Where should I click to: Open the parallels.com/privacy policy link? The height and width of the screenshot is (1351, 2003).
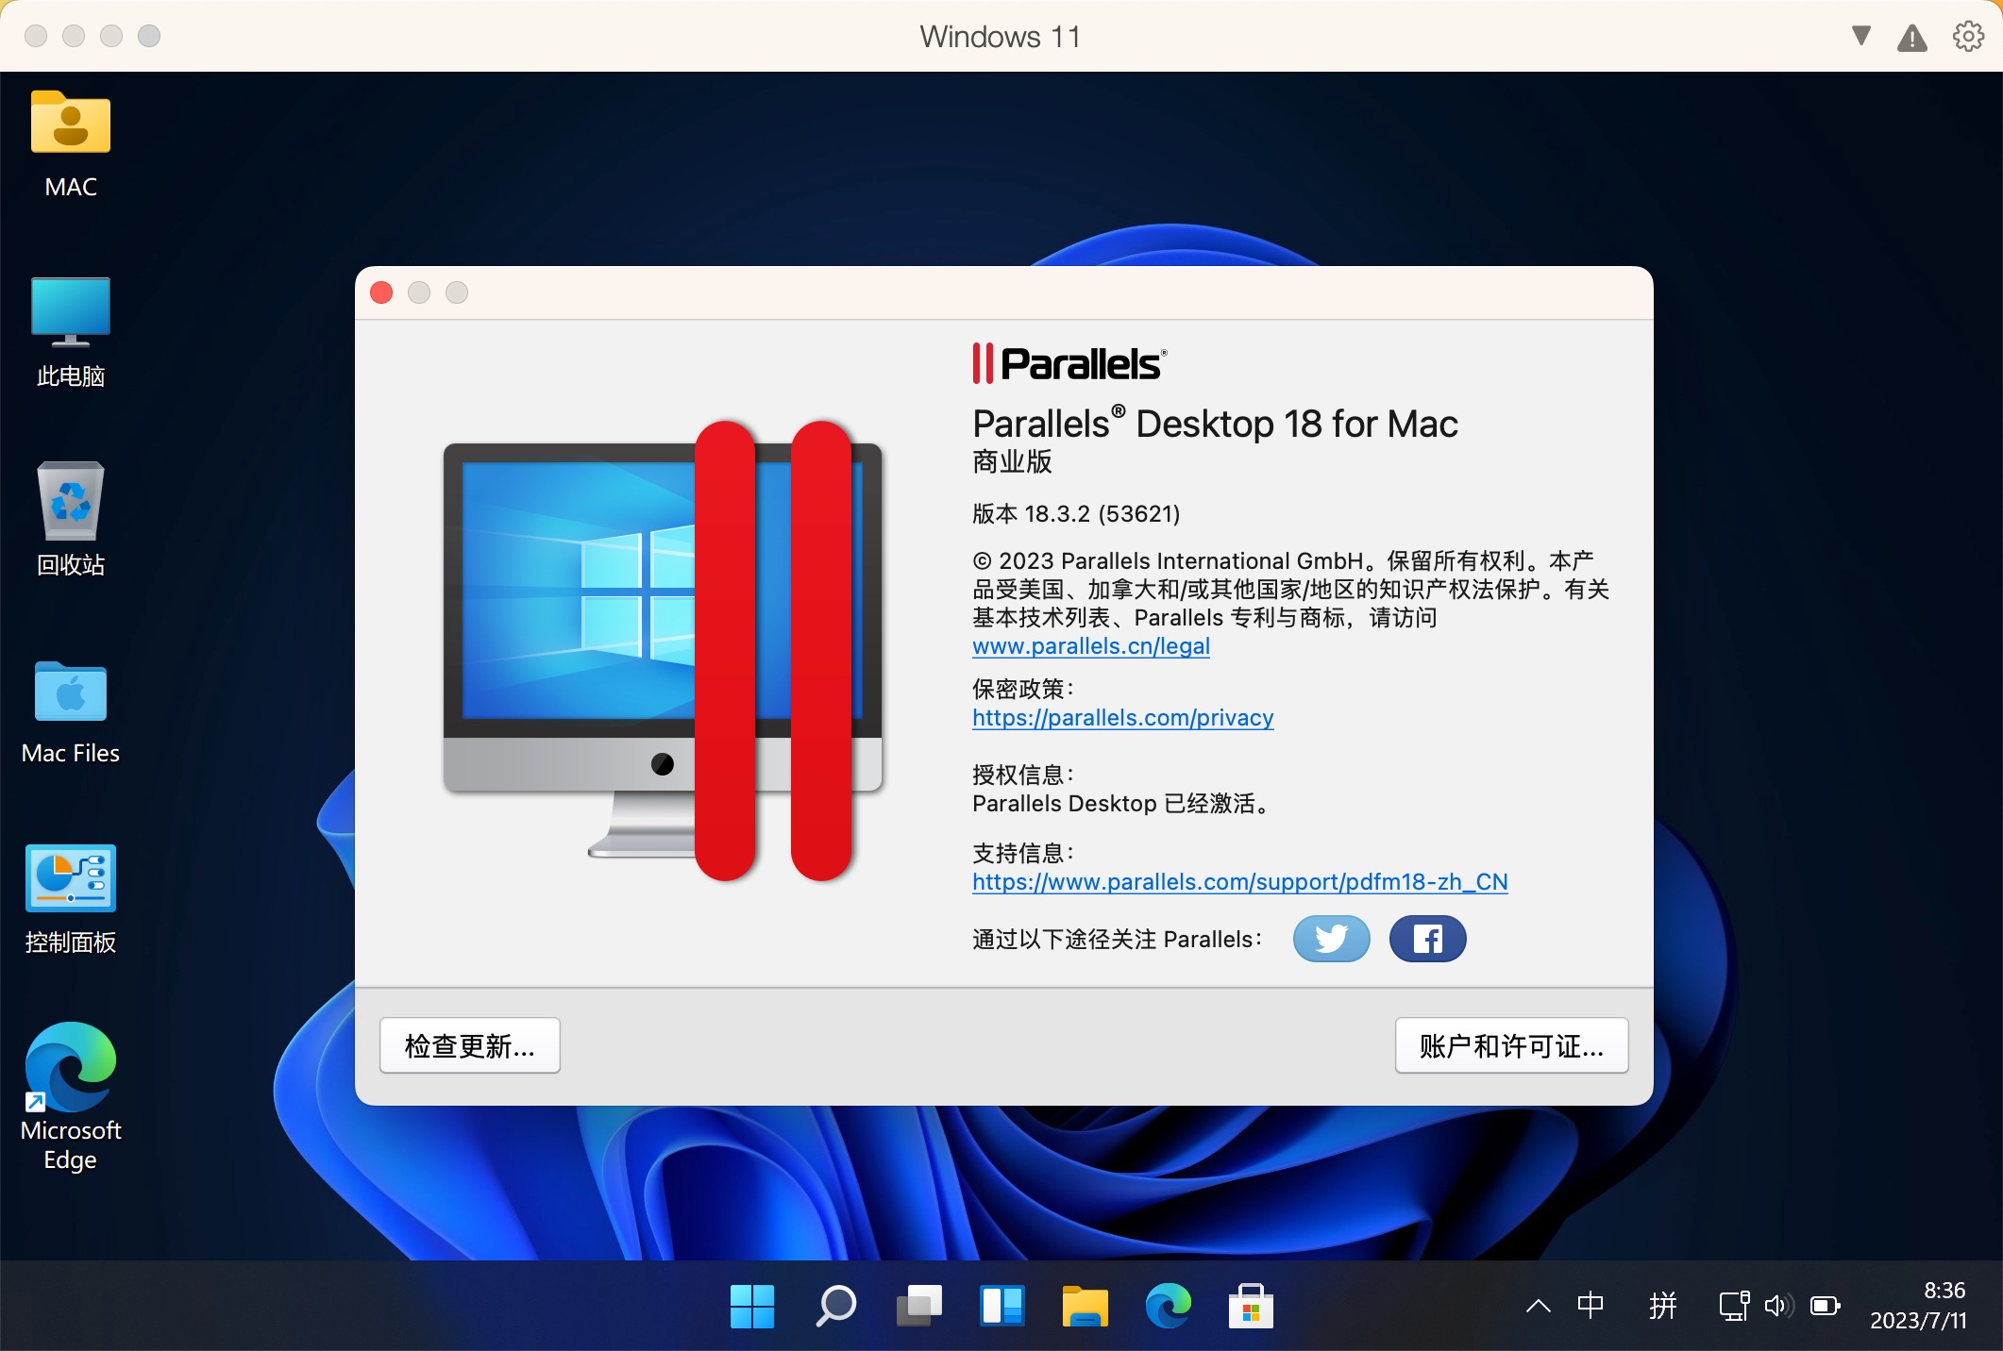1122,718
